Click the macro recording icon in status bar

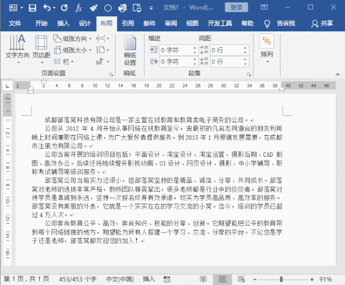coord(167,279)
